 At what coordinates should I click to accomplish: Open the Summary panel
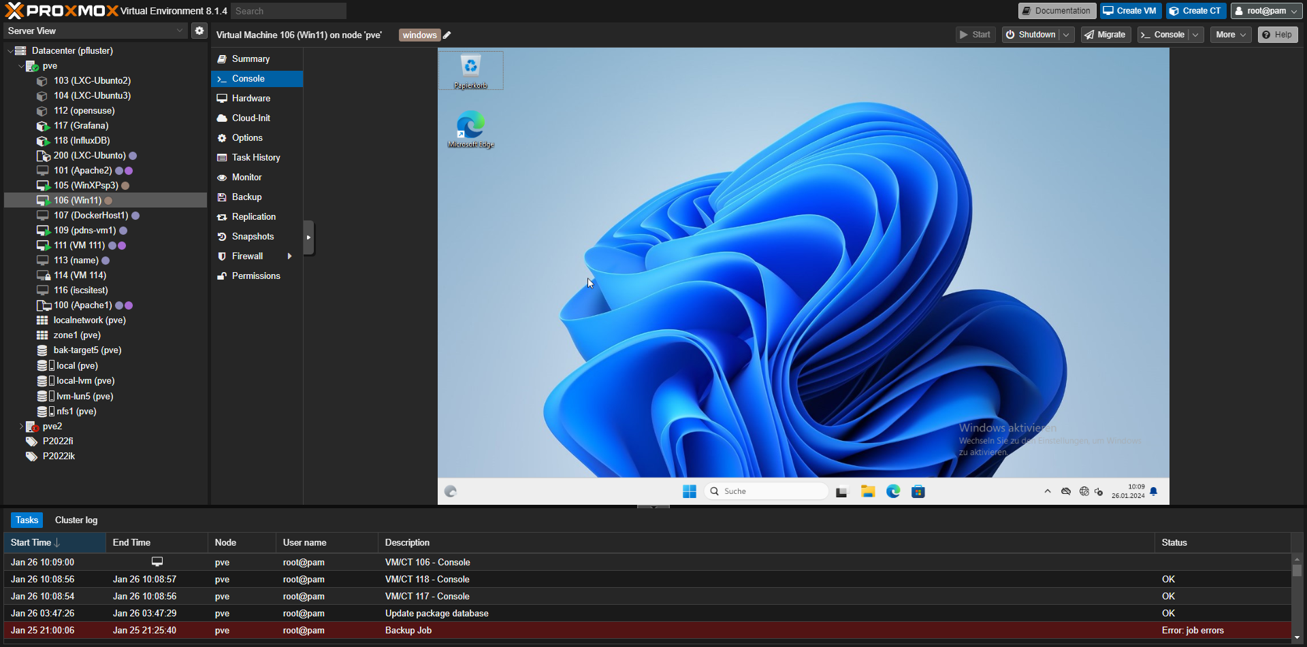[x=257, y=59]
